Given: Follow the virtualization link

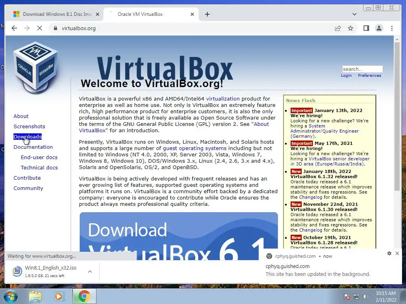Looking at the screenshot, I should [223, 99].
